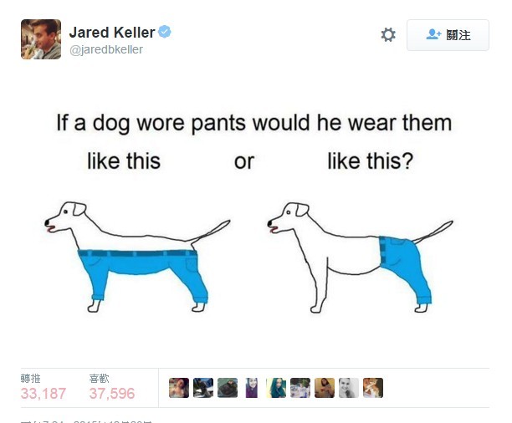The height and width of the screenshot is (423, 512).
Task: Click the dog wearing four-leg pants
Action: pyautogui.click(x=137, y=257)
